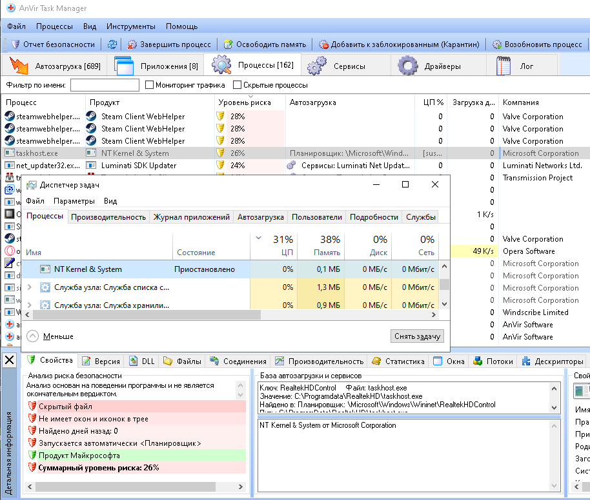Click down arrow in autostart database scrollbar

coord(554,408)
